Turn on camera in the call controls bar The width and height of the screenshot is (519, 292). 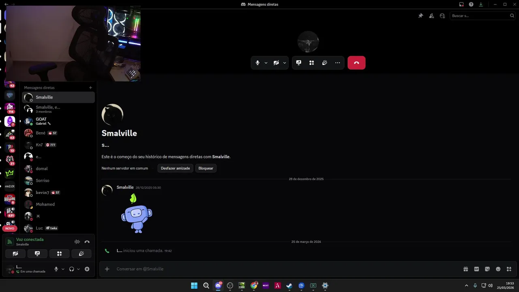276,63
